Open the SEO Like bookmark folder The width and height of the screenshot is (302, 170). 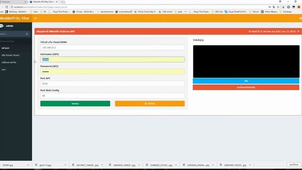pos(217,12)
